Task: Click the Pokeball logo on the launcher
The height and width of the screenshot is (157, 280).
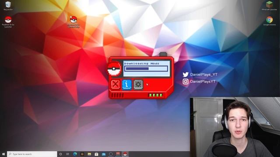Action: point(114,69)
